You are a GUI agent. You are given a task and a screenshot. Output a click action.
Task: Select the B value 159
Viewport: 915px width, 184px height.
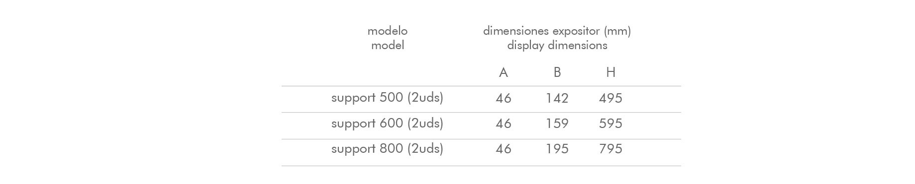coord(557,123)
